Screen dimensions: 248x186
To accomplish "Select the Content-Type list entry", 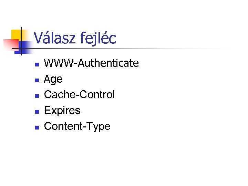I will 77,126.
